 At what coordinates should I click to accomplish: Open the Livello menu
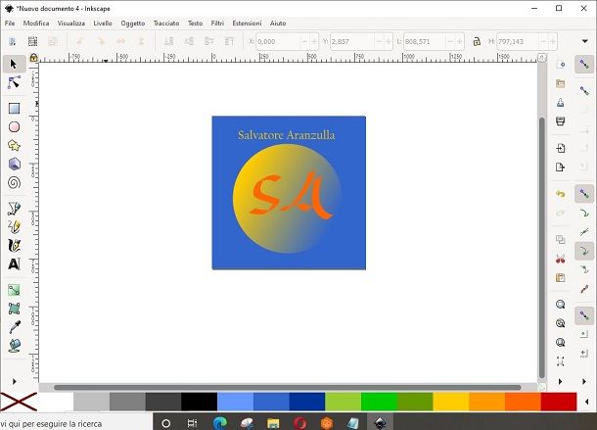[x=103, y=23]
